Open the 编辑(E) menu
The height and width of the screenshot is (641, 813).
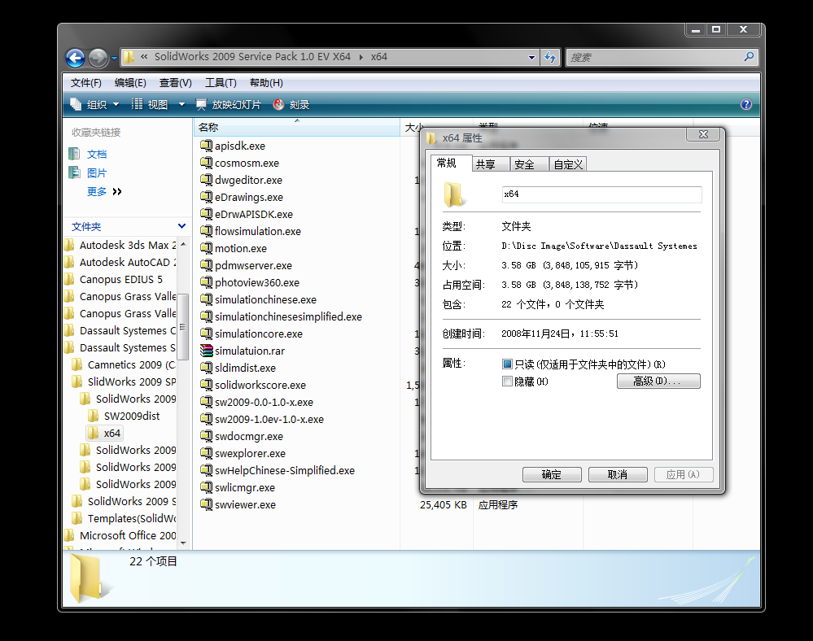coord(130,83)
